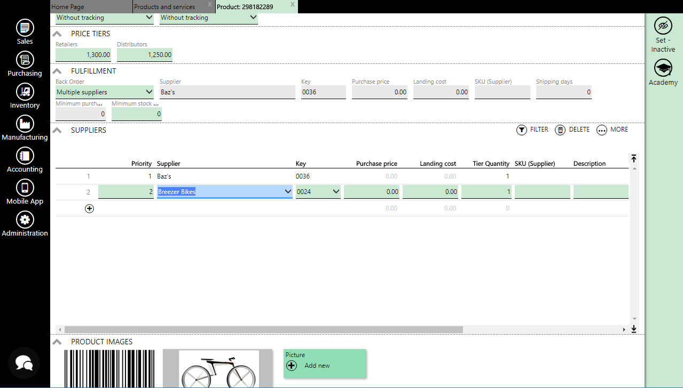Screen dimensions: 683x388
Task: Click the Delete button in Suppliers
Action: click(572, 130)
